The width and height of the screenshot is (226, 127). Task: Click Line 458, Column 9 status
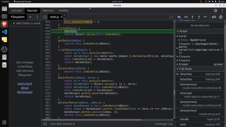pyautogui.click(x=63, y=124)
